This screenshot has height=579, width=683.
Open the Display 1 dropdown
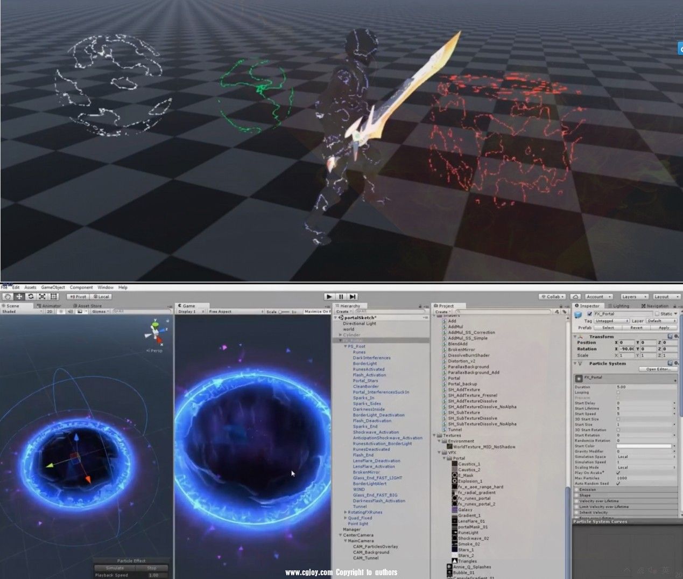coord(191,311)
